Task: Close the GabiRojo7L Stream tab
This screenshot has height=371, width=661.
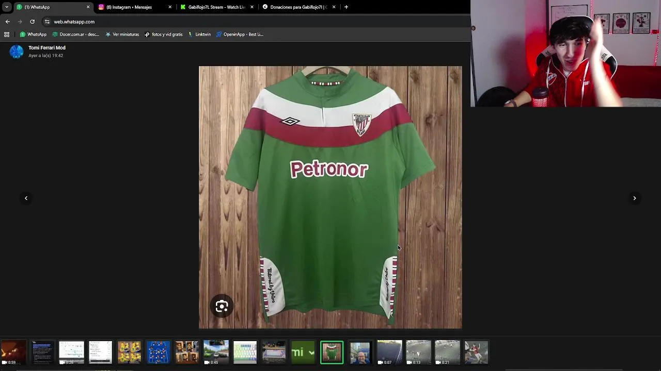Action: [252, 7]
